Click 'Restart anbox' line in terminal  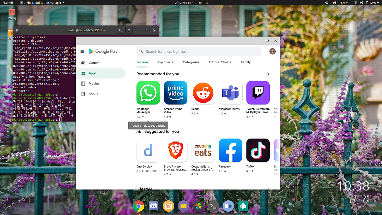click(25, 87)
